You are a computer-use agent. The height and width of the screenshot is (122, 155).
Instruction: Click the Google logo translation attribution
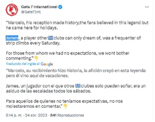click(x=47, y=64)
